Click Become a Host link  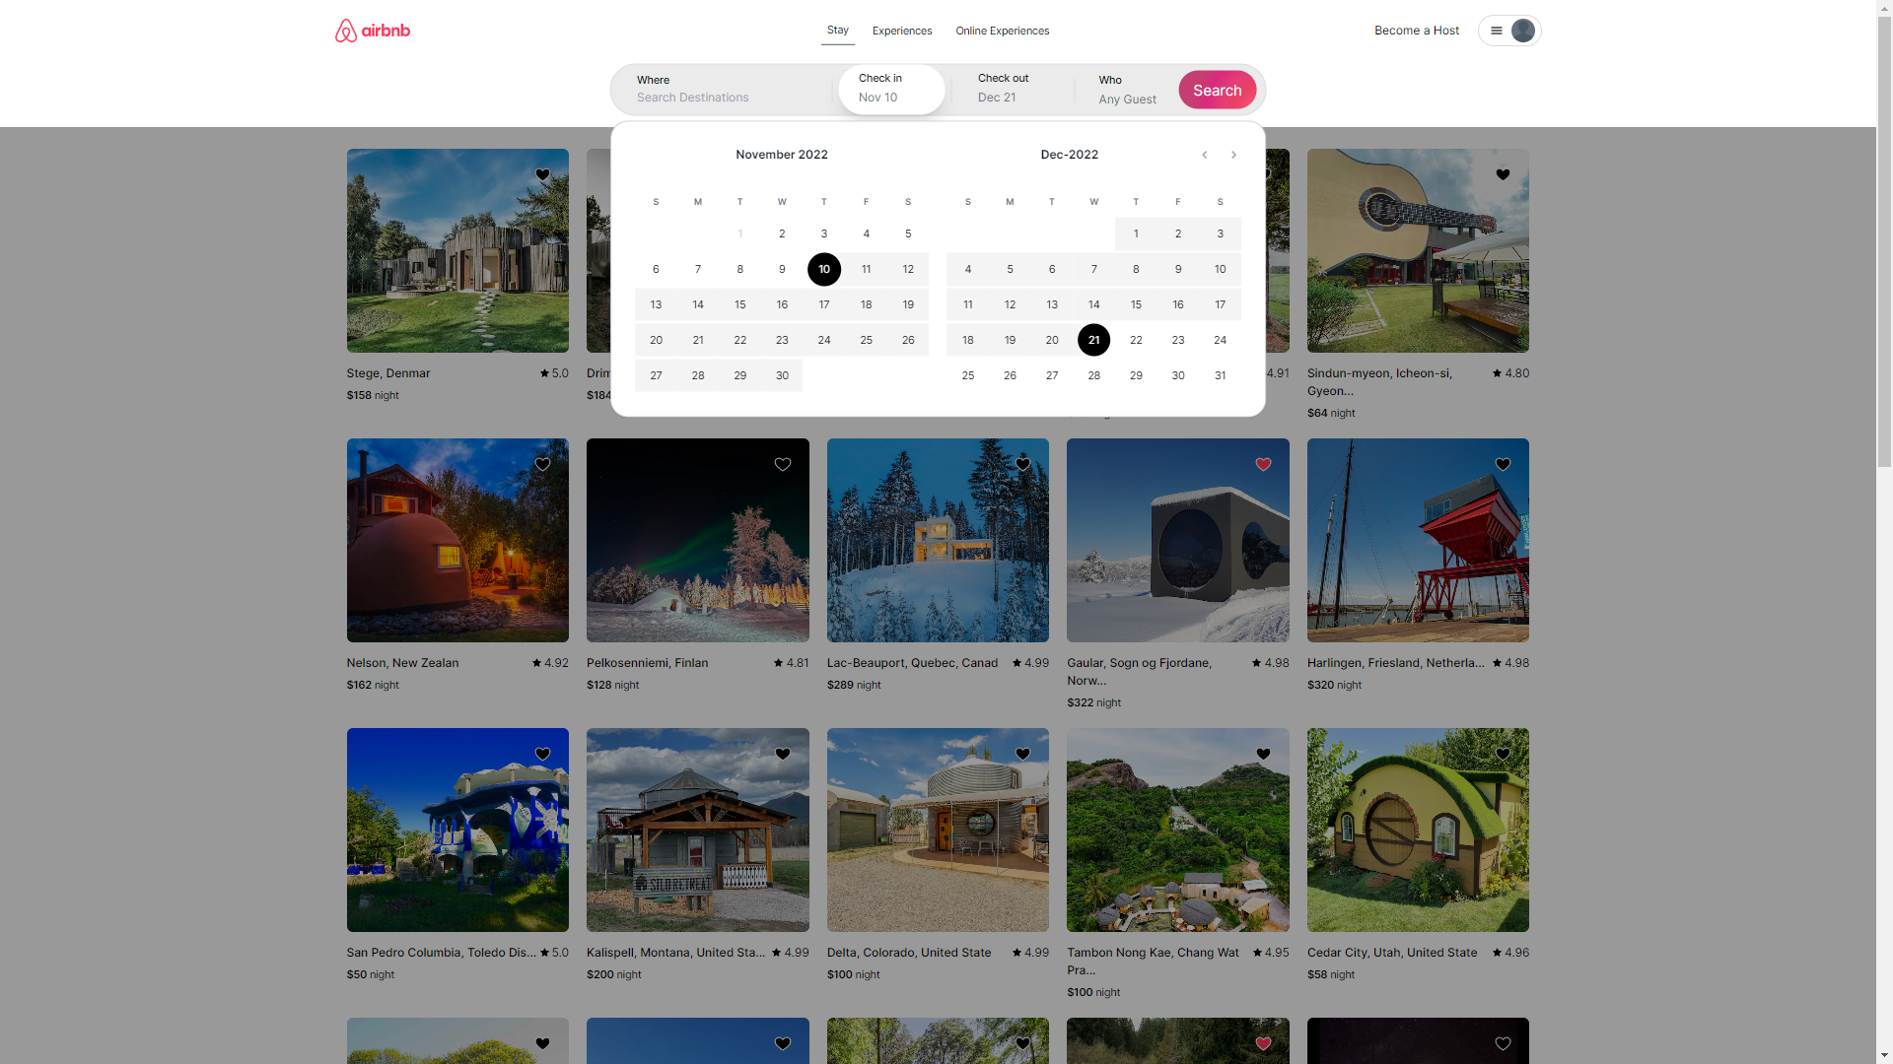(x=1416, y=31)
